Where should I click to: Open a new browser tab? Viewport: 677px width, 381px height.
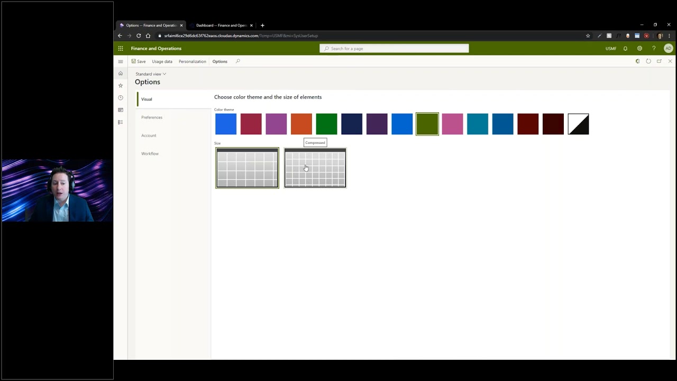[262, 25]
